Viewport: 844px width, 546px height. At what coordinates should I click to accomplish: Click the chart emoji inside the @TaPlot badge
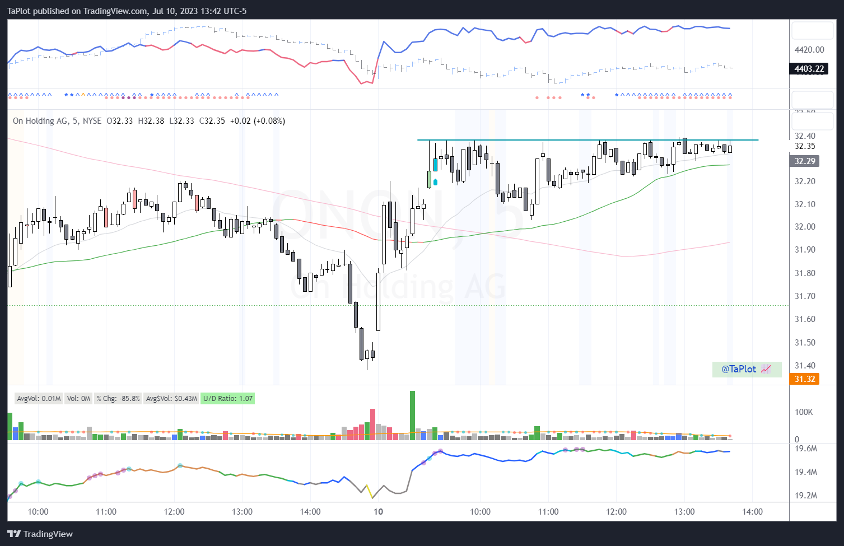[765, 369]
